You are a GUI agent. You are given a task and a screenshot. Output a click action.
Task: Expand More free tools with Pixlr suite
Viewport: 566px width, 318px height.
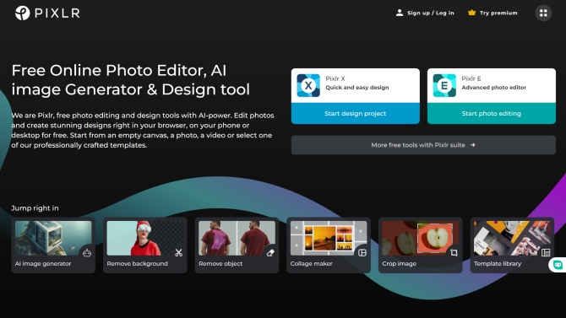tap(423, 145)
